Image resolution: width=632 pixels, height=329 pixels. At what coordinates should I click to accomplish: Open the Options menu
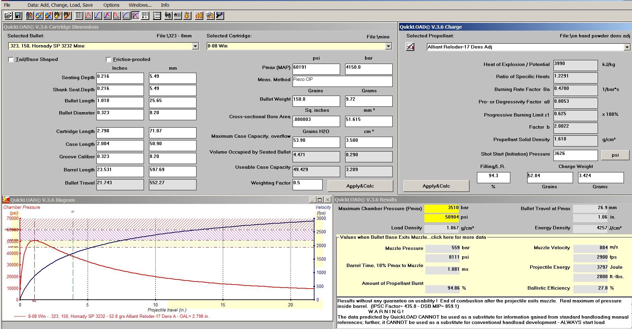[111, 5]
